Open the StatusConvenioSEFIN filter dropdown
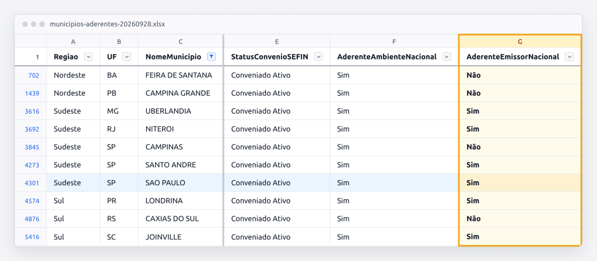The image size is (597, 261). (318, 57)
